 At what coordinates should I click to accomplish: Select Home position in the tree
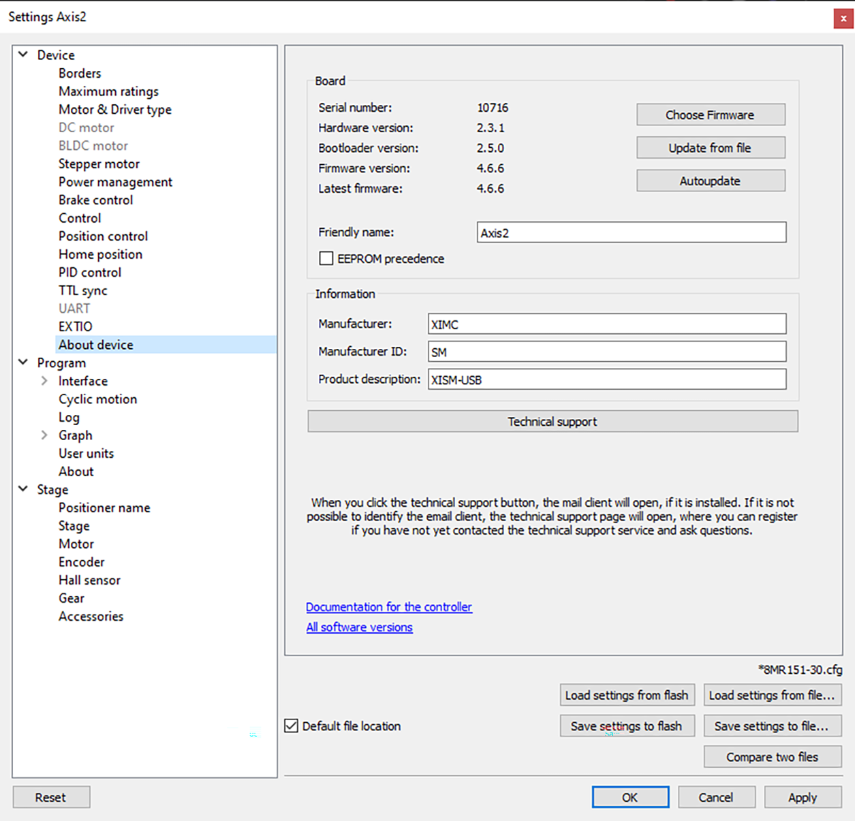pos(100,255)
